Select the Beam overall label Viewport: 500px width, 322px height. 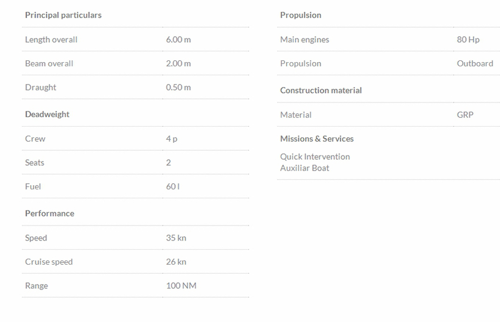(49, 63)
